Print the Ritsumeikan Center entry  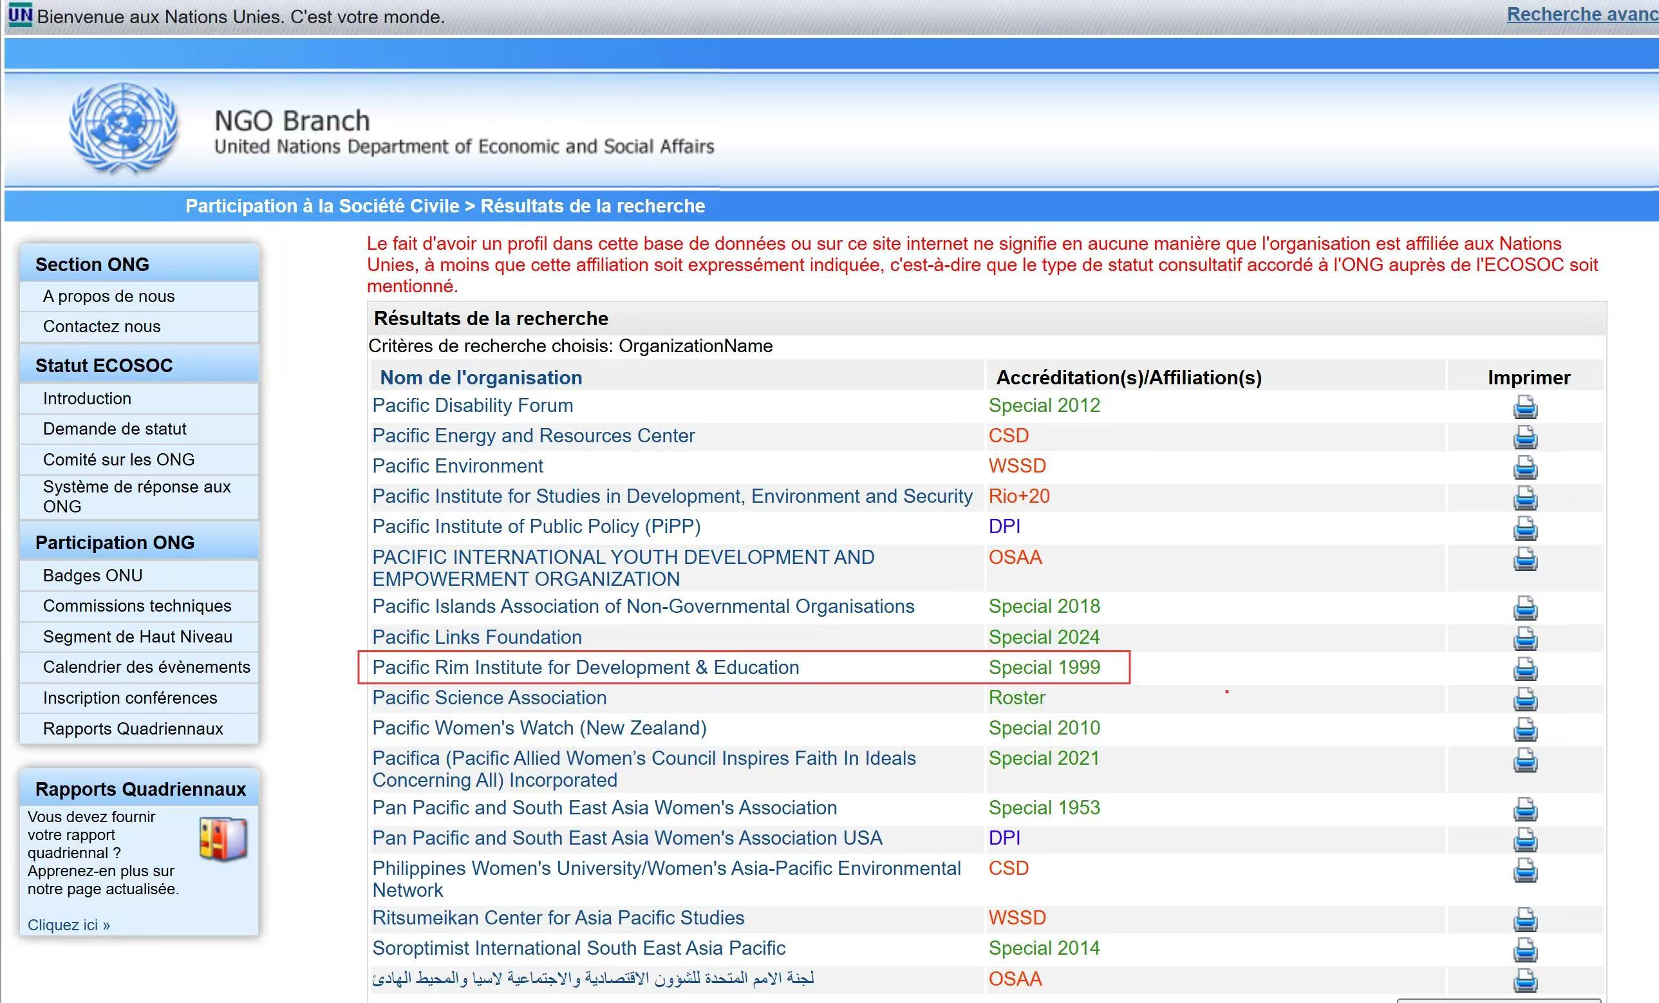point(1525,919)
